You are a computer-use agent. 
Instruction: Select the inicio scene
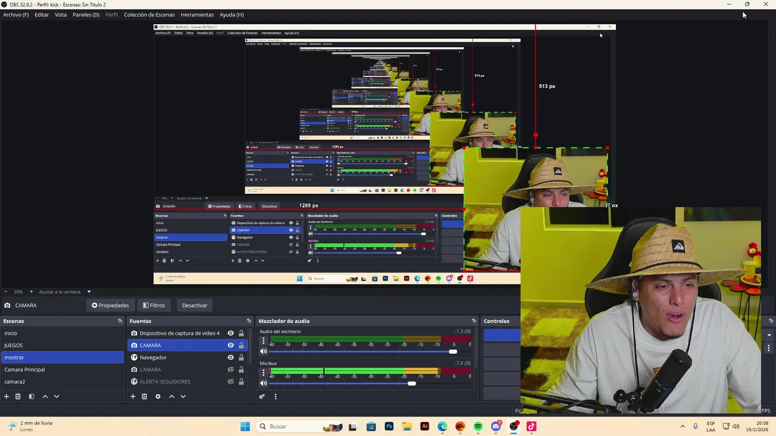pyautogui.click(x=62, y=333)
